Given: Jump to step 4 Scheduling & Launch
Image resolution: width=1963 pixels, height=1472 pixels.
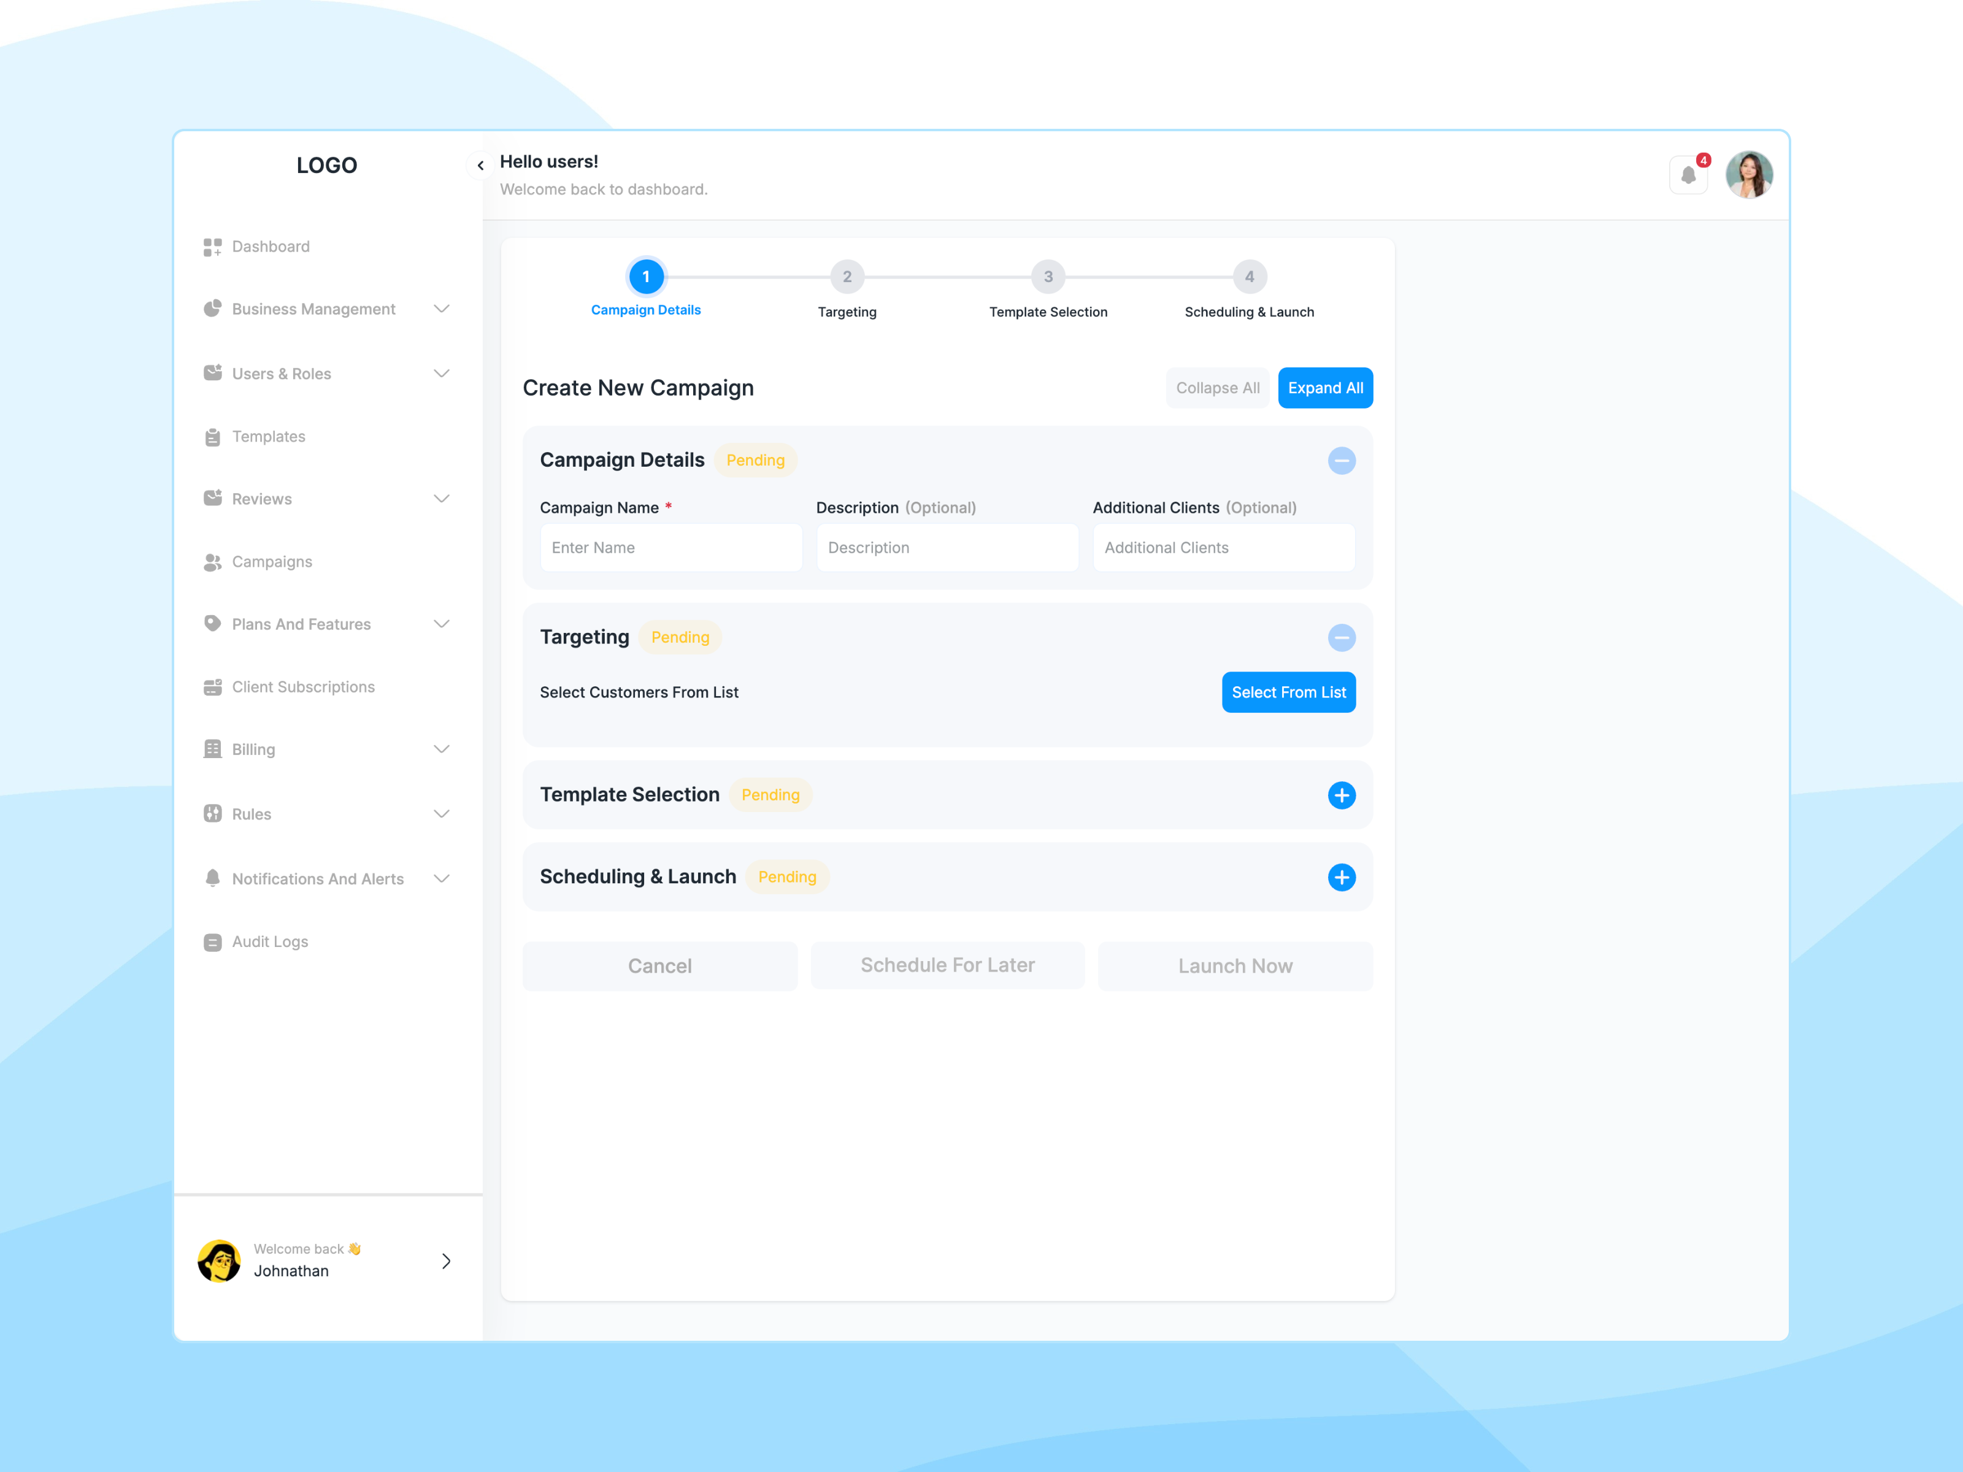Looking at the screenshot, I should tap(1248, 277).
